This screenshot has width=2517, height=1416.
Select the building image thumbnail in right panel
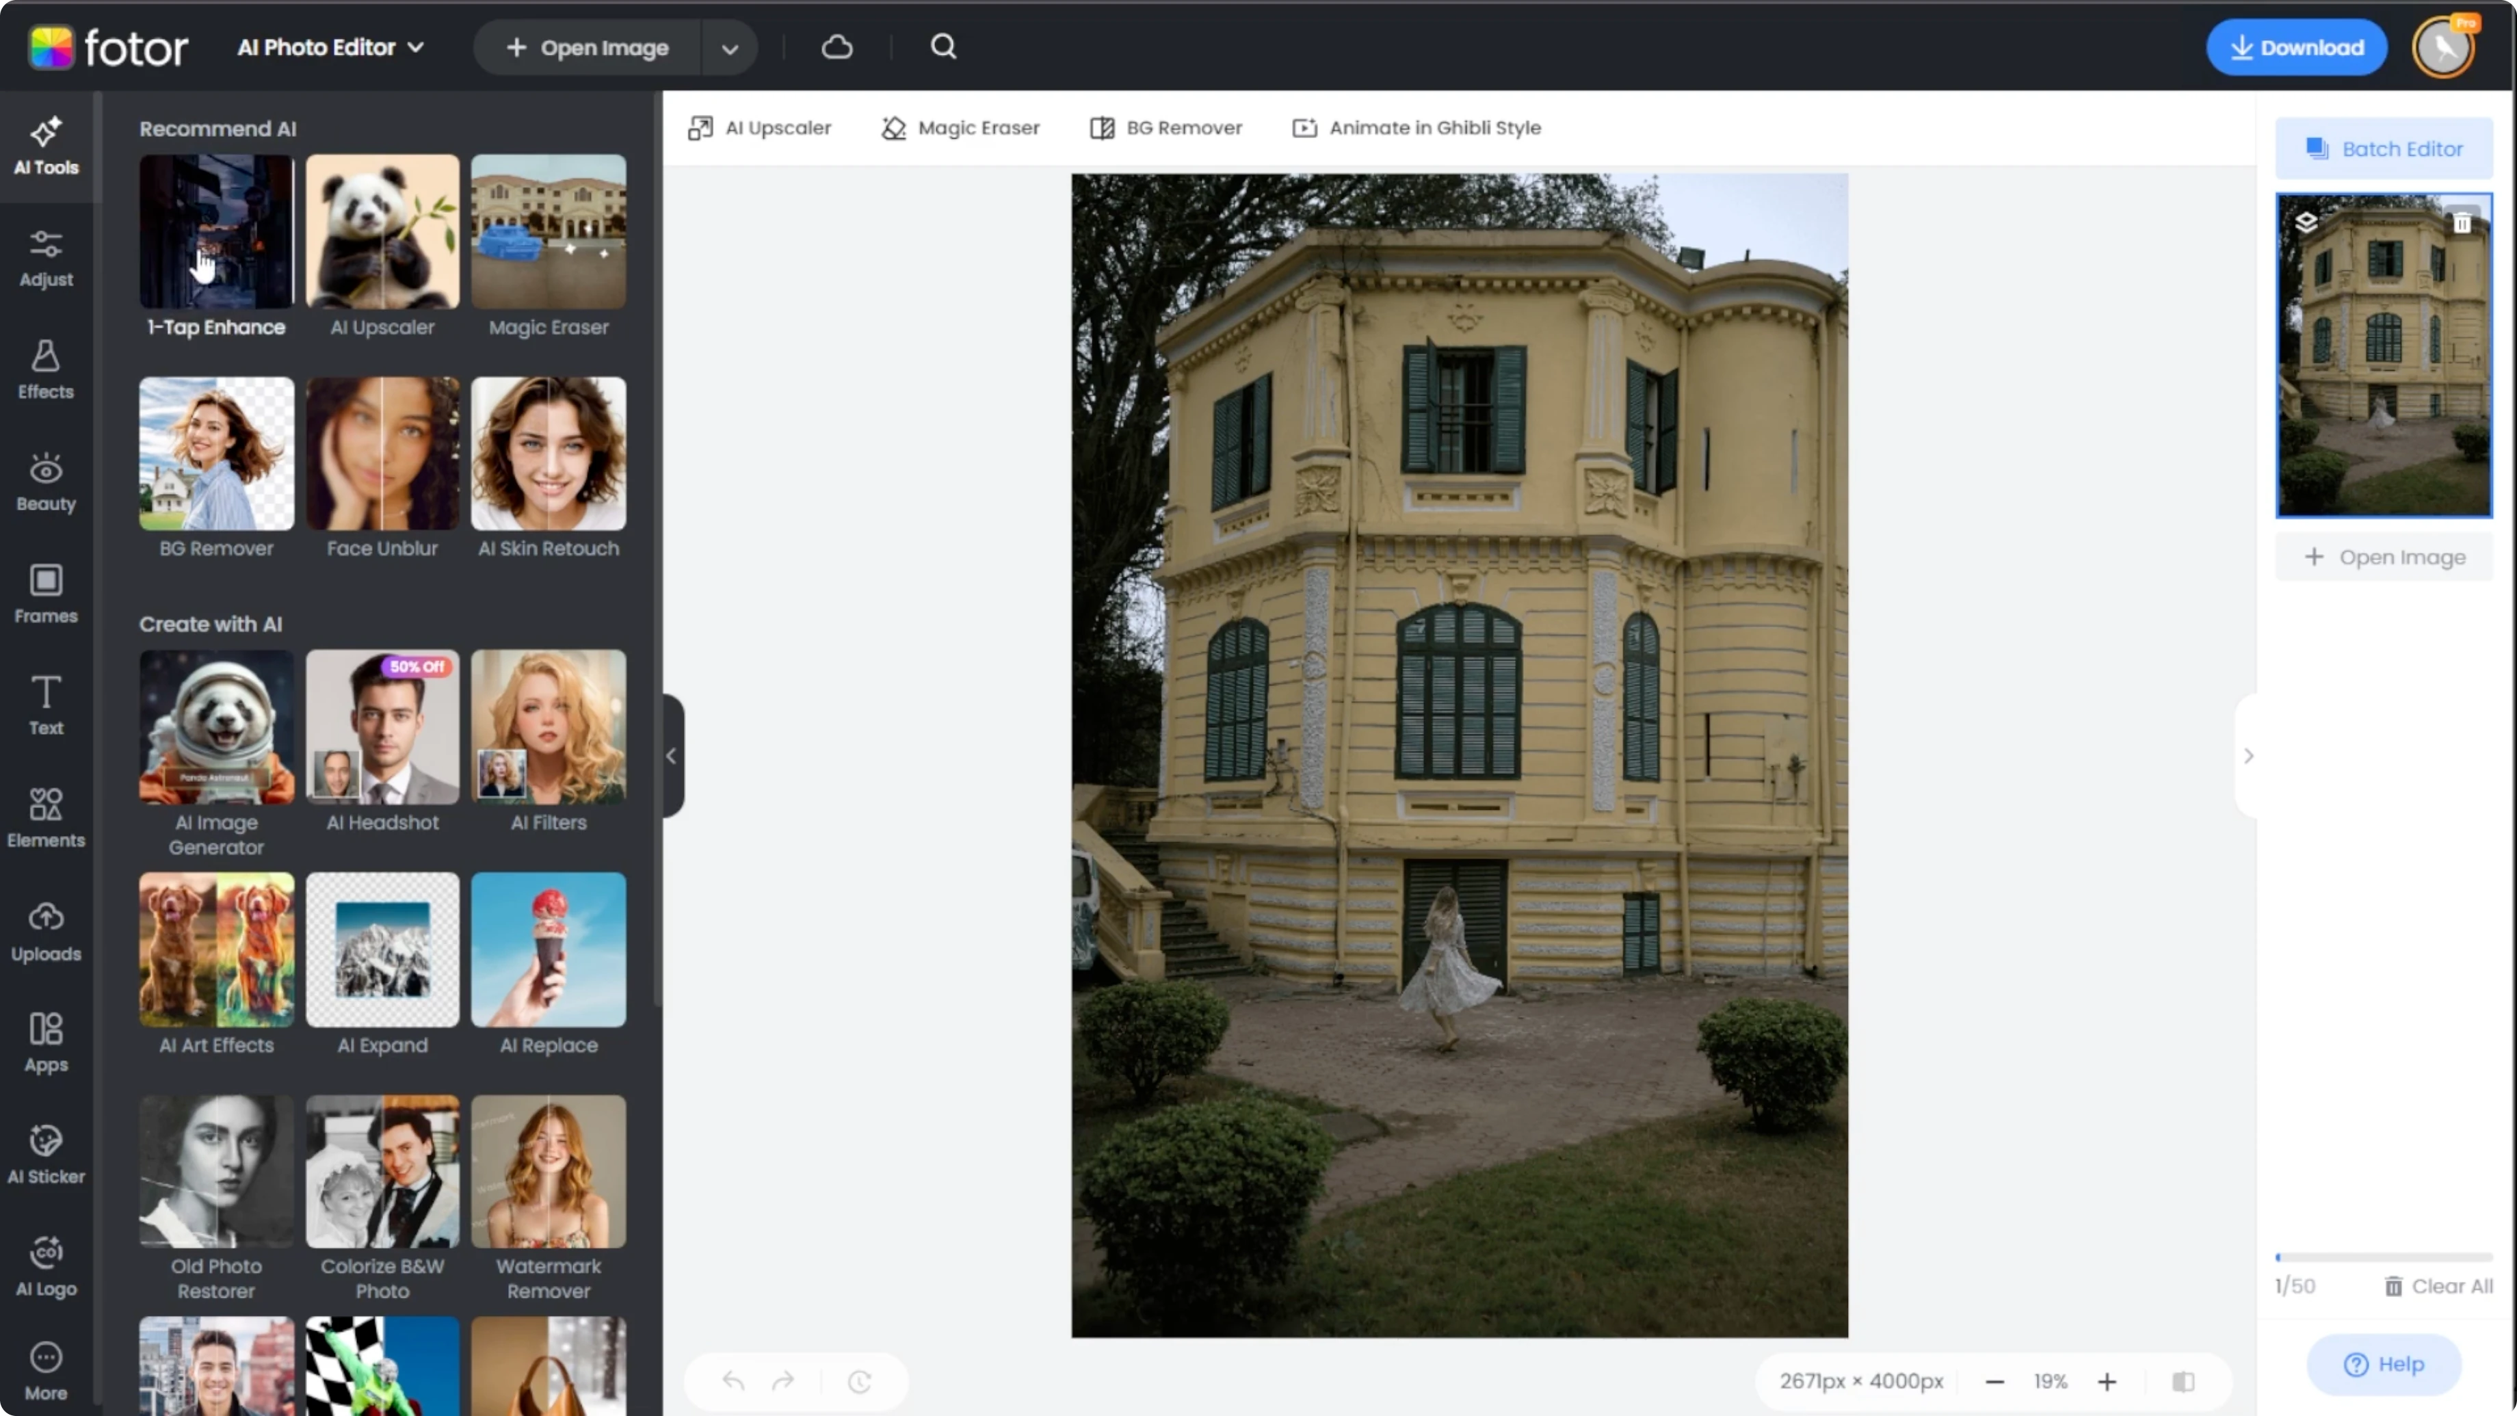(2384, 355)
